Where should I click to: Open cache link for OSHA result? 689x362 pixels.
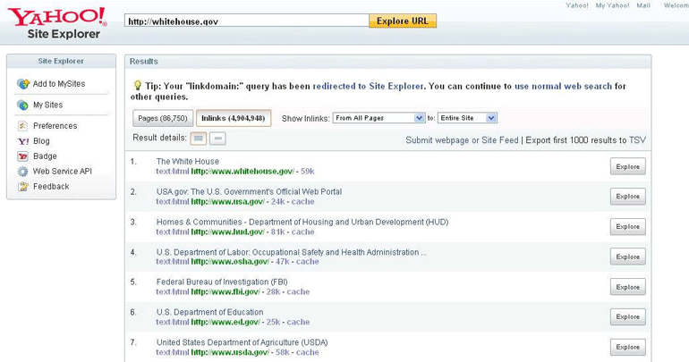pos(308,262)
